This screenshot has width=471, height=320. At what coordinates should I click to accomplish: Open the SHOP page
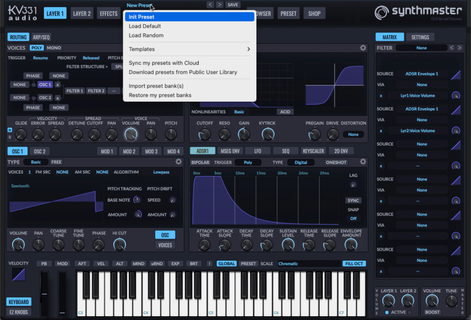[314, 14]
